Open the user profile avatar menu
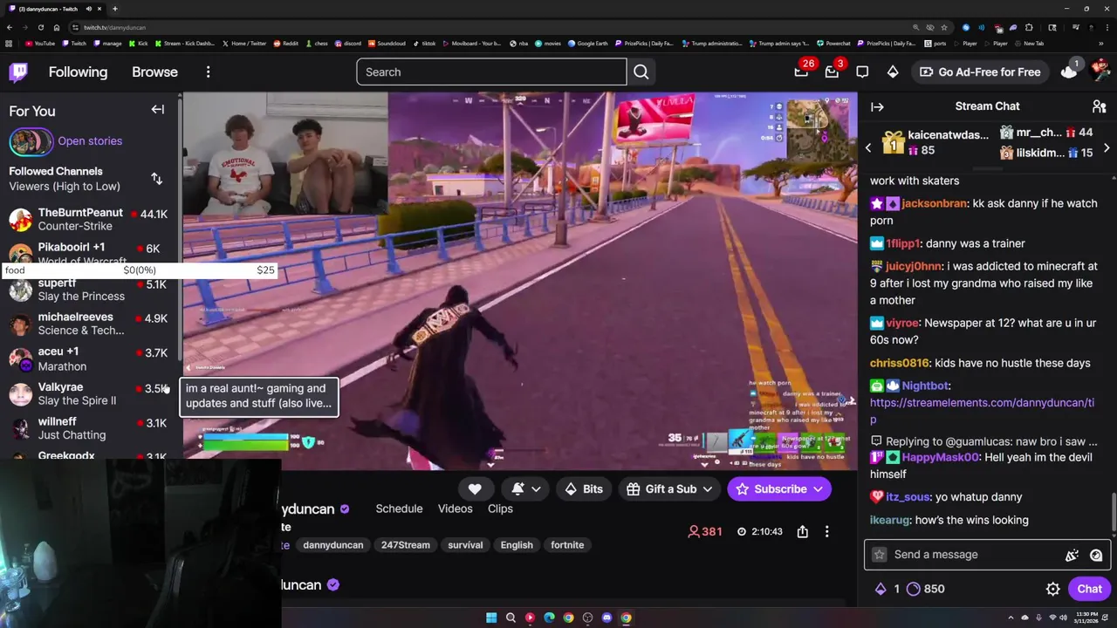This screenshot has width=1117, height=628. (x=1100, y=70)
